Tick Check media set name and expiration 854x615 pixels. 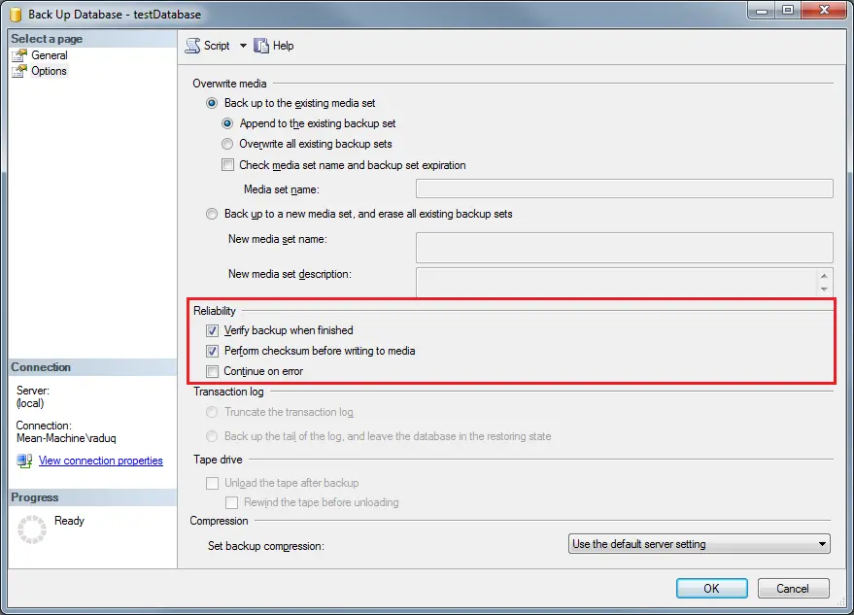[x=227, y=165]
